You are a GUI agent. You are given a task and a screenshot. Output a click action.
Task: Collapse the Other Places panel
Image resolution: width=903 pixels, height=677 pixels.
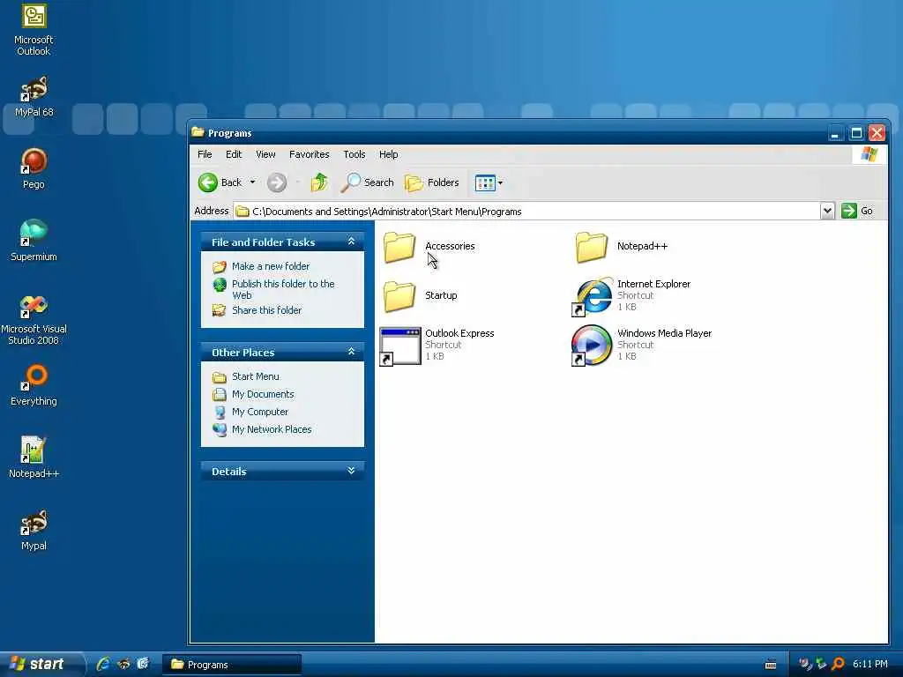point(351,352)
